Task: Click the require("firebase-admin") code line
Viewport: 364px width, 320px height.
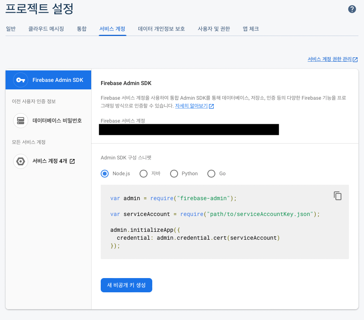Action: 173,199
